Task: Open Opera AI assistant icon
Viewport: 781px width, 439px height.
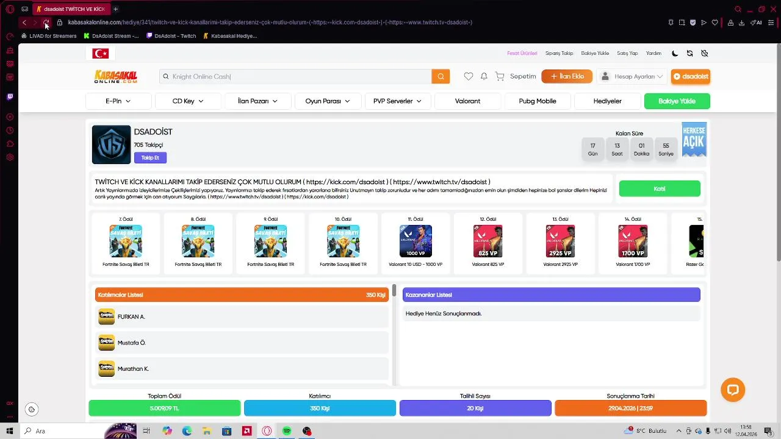Action: [x=756, y=23]
